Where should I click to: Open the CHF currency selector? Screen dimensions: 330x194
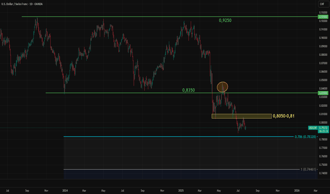(323, 4)
